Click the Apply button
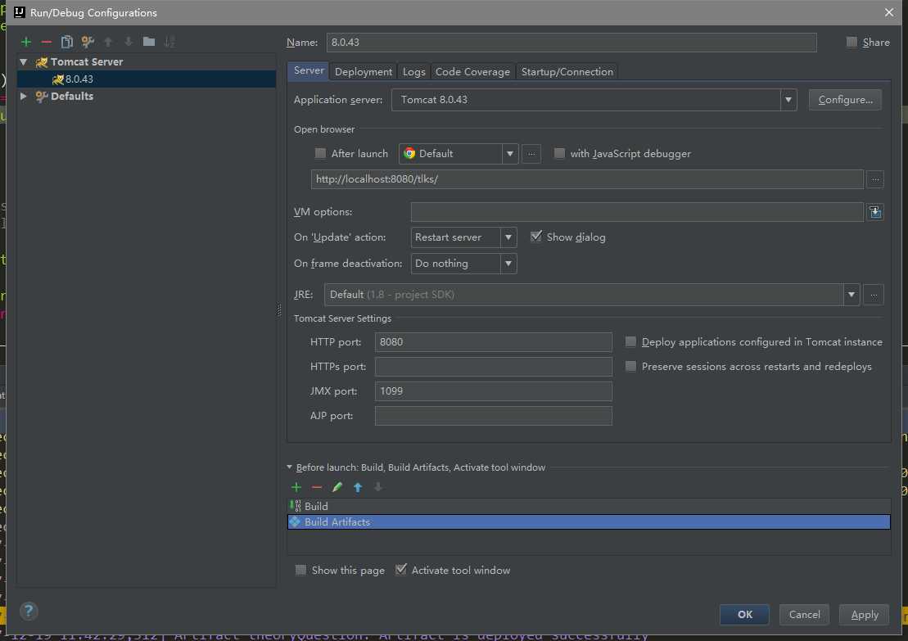908x641 pixels. 865,614
